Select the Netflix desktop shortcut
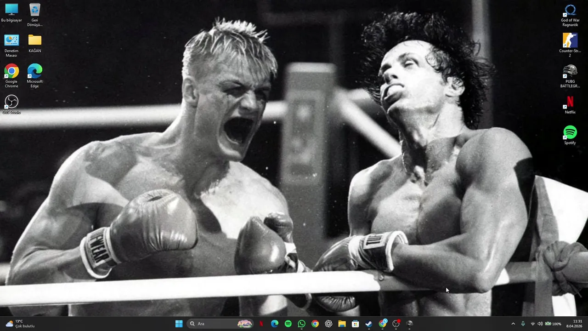Image resolution: width=588 pixels, height=331 pixels. point(570,105)
